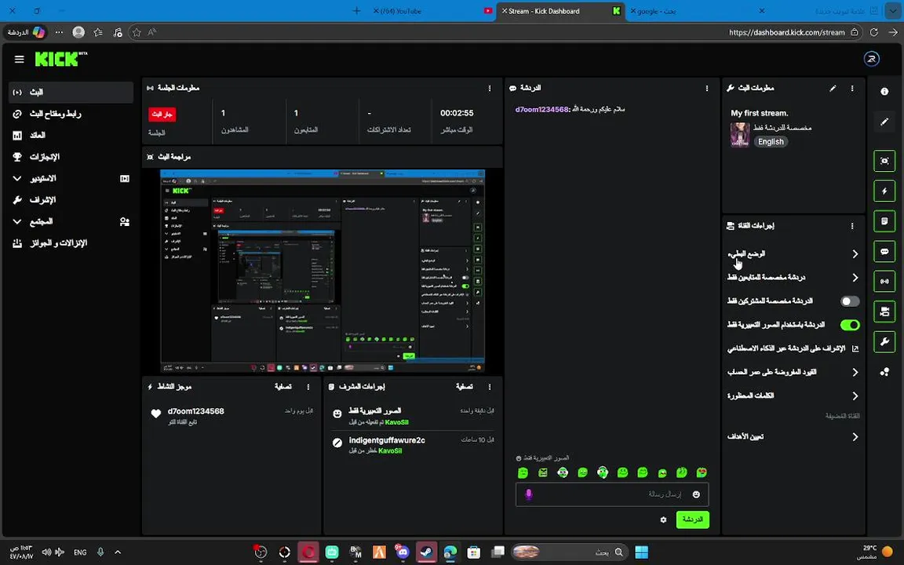Switch to the google - بحث browser tab

[698, 11]
